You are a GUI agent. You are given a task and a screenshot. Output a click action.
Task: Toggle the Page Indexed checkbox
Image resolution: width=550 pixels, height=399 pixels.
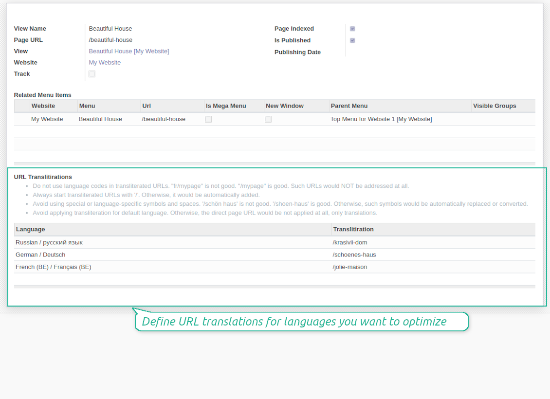pos(352,29)
